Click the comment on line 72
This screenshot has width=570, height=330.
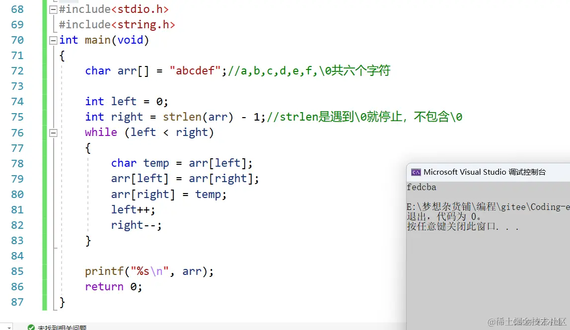[x=309, y=70]
